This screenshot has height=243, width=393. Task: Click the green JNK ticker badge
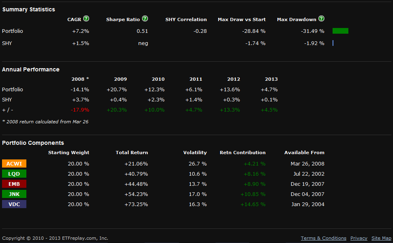point(14,194)
